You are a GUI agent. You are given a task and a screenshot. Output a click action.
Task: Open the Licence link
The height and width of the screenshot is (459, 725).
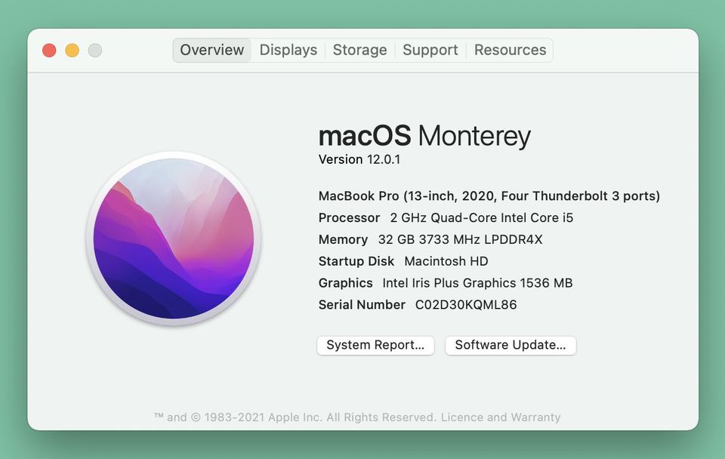(461, 417)
